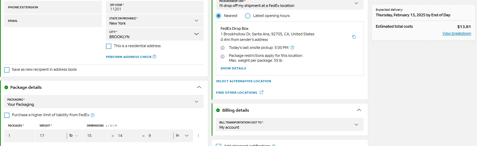Open Pickup/Drop-off dropdown

[x=290, y=5]
